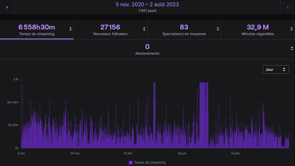The width and height of the screenshot is (295, 166).
Task: Click the narrow full-height bar after 10 déc.
Action: [154, 115]
